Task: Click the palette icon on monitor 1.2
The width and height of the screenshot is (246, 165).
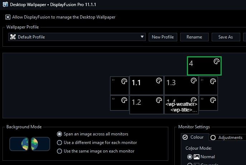Action: coord(159,100)
